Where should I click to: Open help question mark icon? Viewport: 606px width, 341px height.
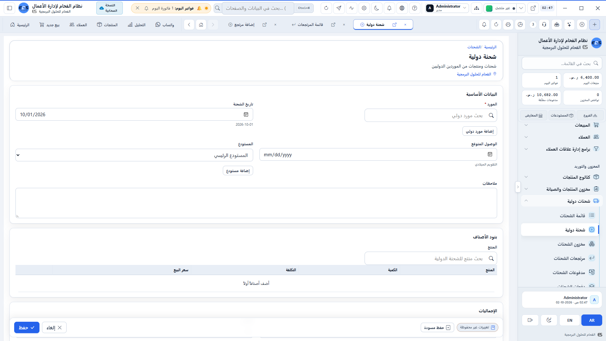point(414,8)
